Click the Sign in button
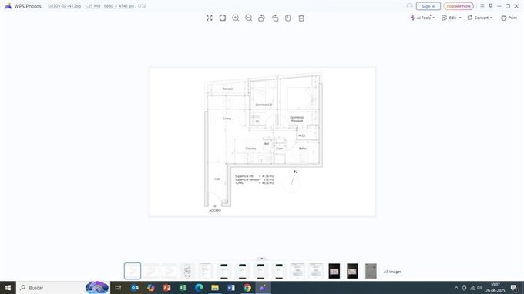This screenshot has width=524, height=294. [x=428, y=6]
